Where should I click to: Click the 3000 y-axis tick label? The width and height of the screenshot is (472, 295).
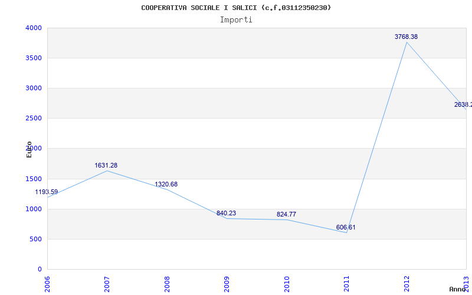[x=34, y=88]
